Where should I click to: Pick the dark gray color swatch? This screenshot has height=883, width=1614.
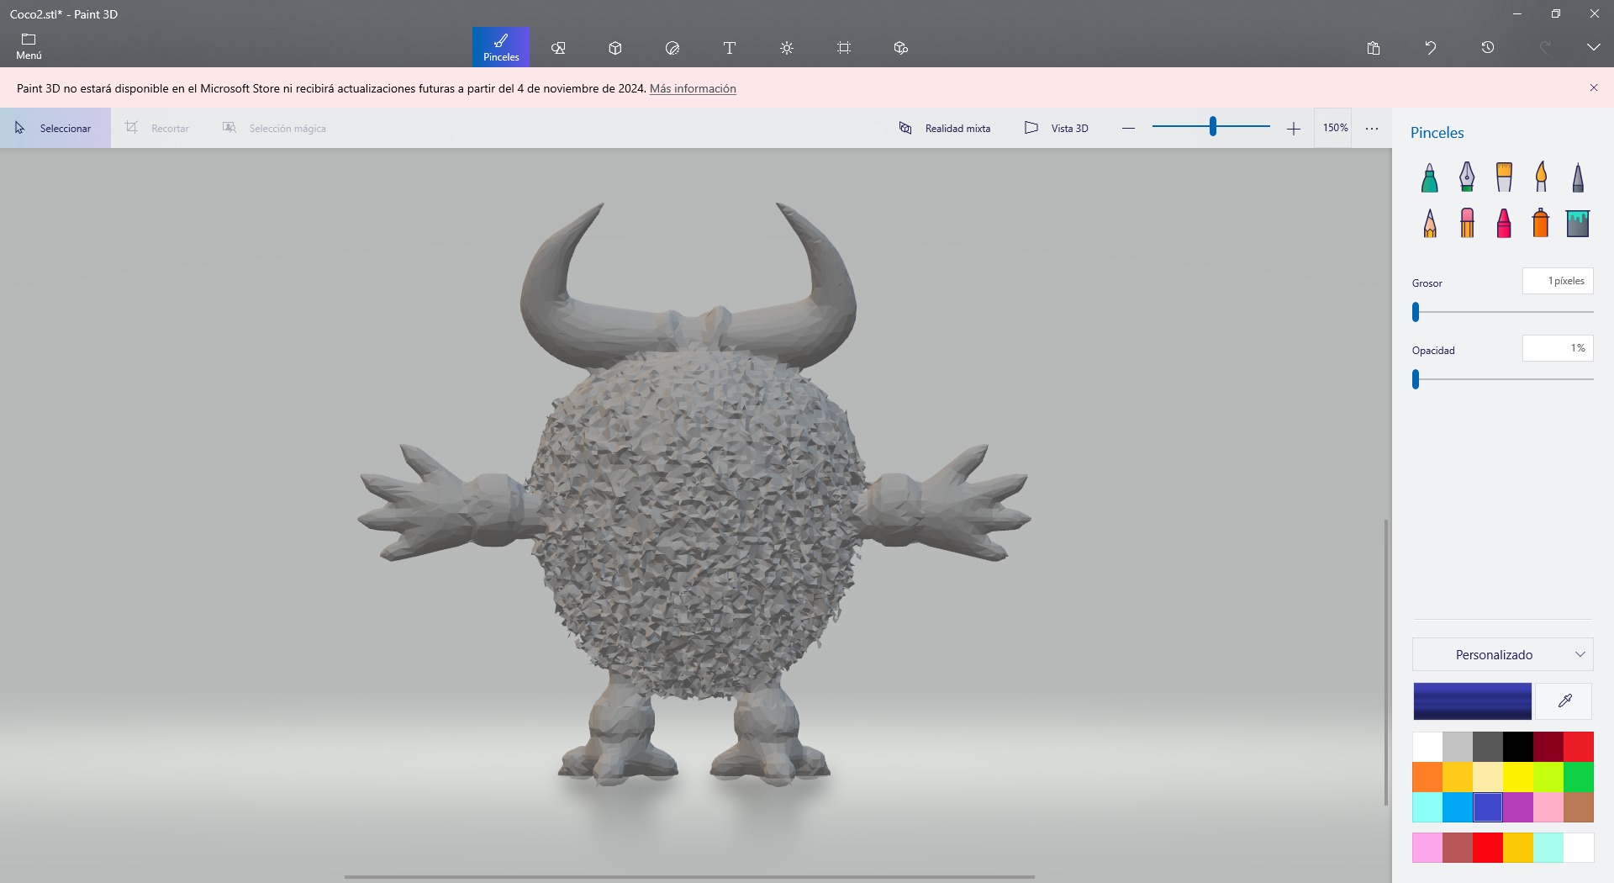click(1488, 747)
